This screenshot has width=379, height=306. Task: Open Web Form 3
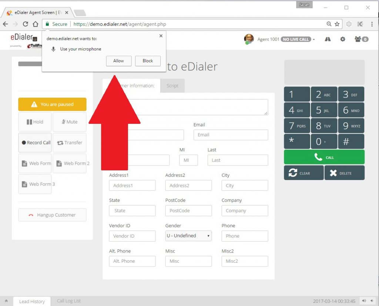point(35,184)
